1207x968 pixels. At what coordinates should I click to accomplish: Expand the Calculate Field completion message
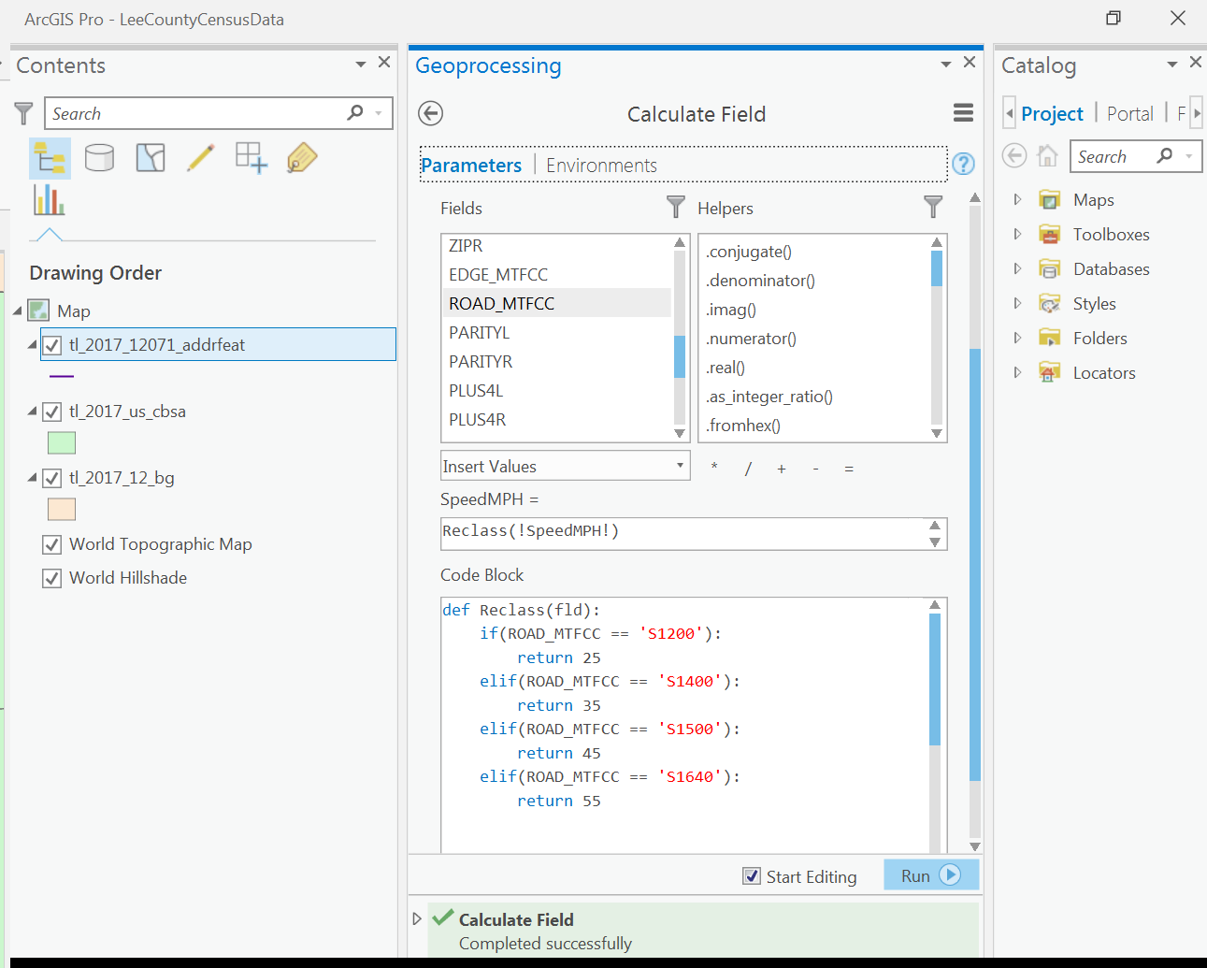pos(416,918)
